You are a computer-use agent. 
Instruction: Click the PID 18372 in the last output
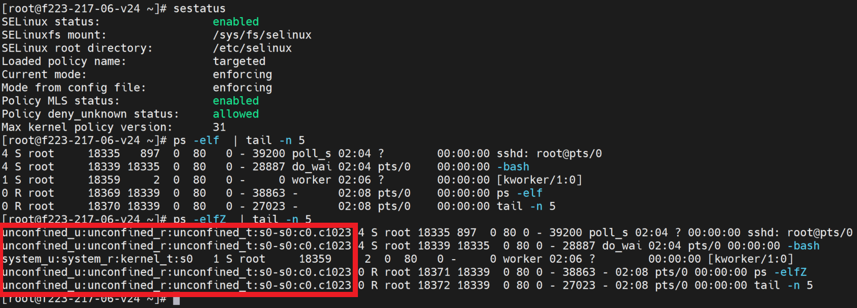pyautogui.click(x=434, y=285)
